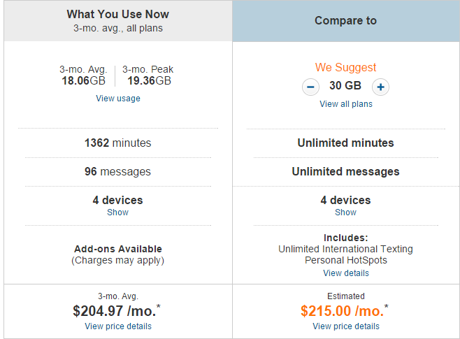Screen dimensions: 460x339
Task: View price details for $215.00 estimate
Action: coord(346,326)
